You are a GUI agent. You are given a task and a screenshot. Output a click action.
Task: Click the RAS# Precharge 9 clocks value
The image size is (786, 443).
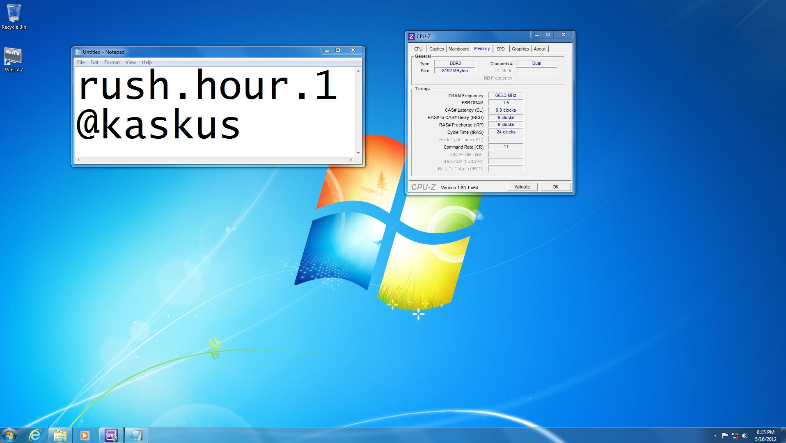tap(506, 124)
